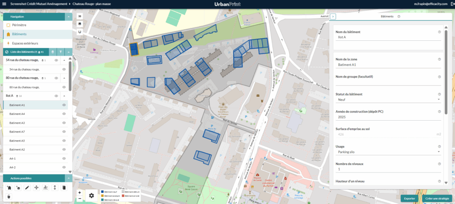Toggle visibility of Batiment A7
This screenshot has height=204, width=455.
pyautogui.click(x=64, y=132)
